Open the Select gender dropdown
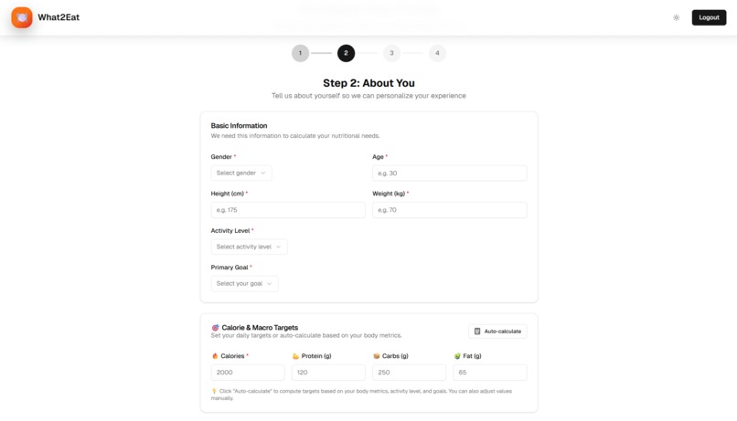The width and height of the screenshot is (737, 421). click(x=241, y=174)
